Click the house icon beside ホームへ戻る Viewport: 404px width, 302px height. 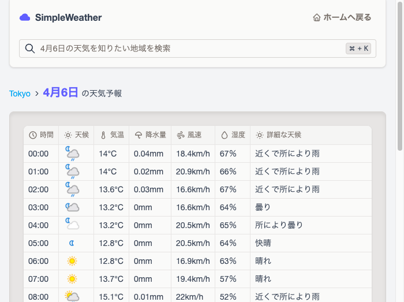coord(316,17)
